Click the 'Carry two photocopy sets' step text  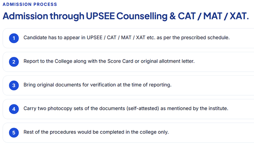click(126, 108)
